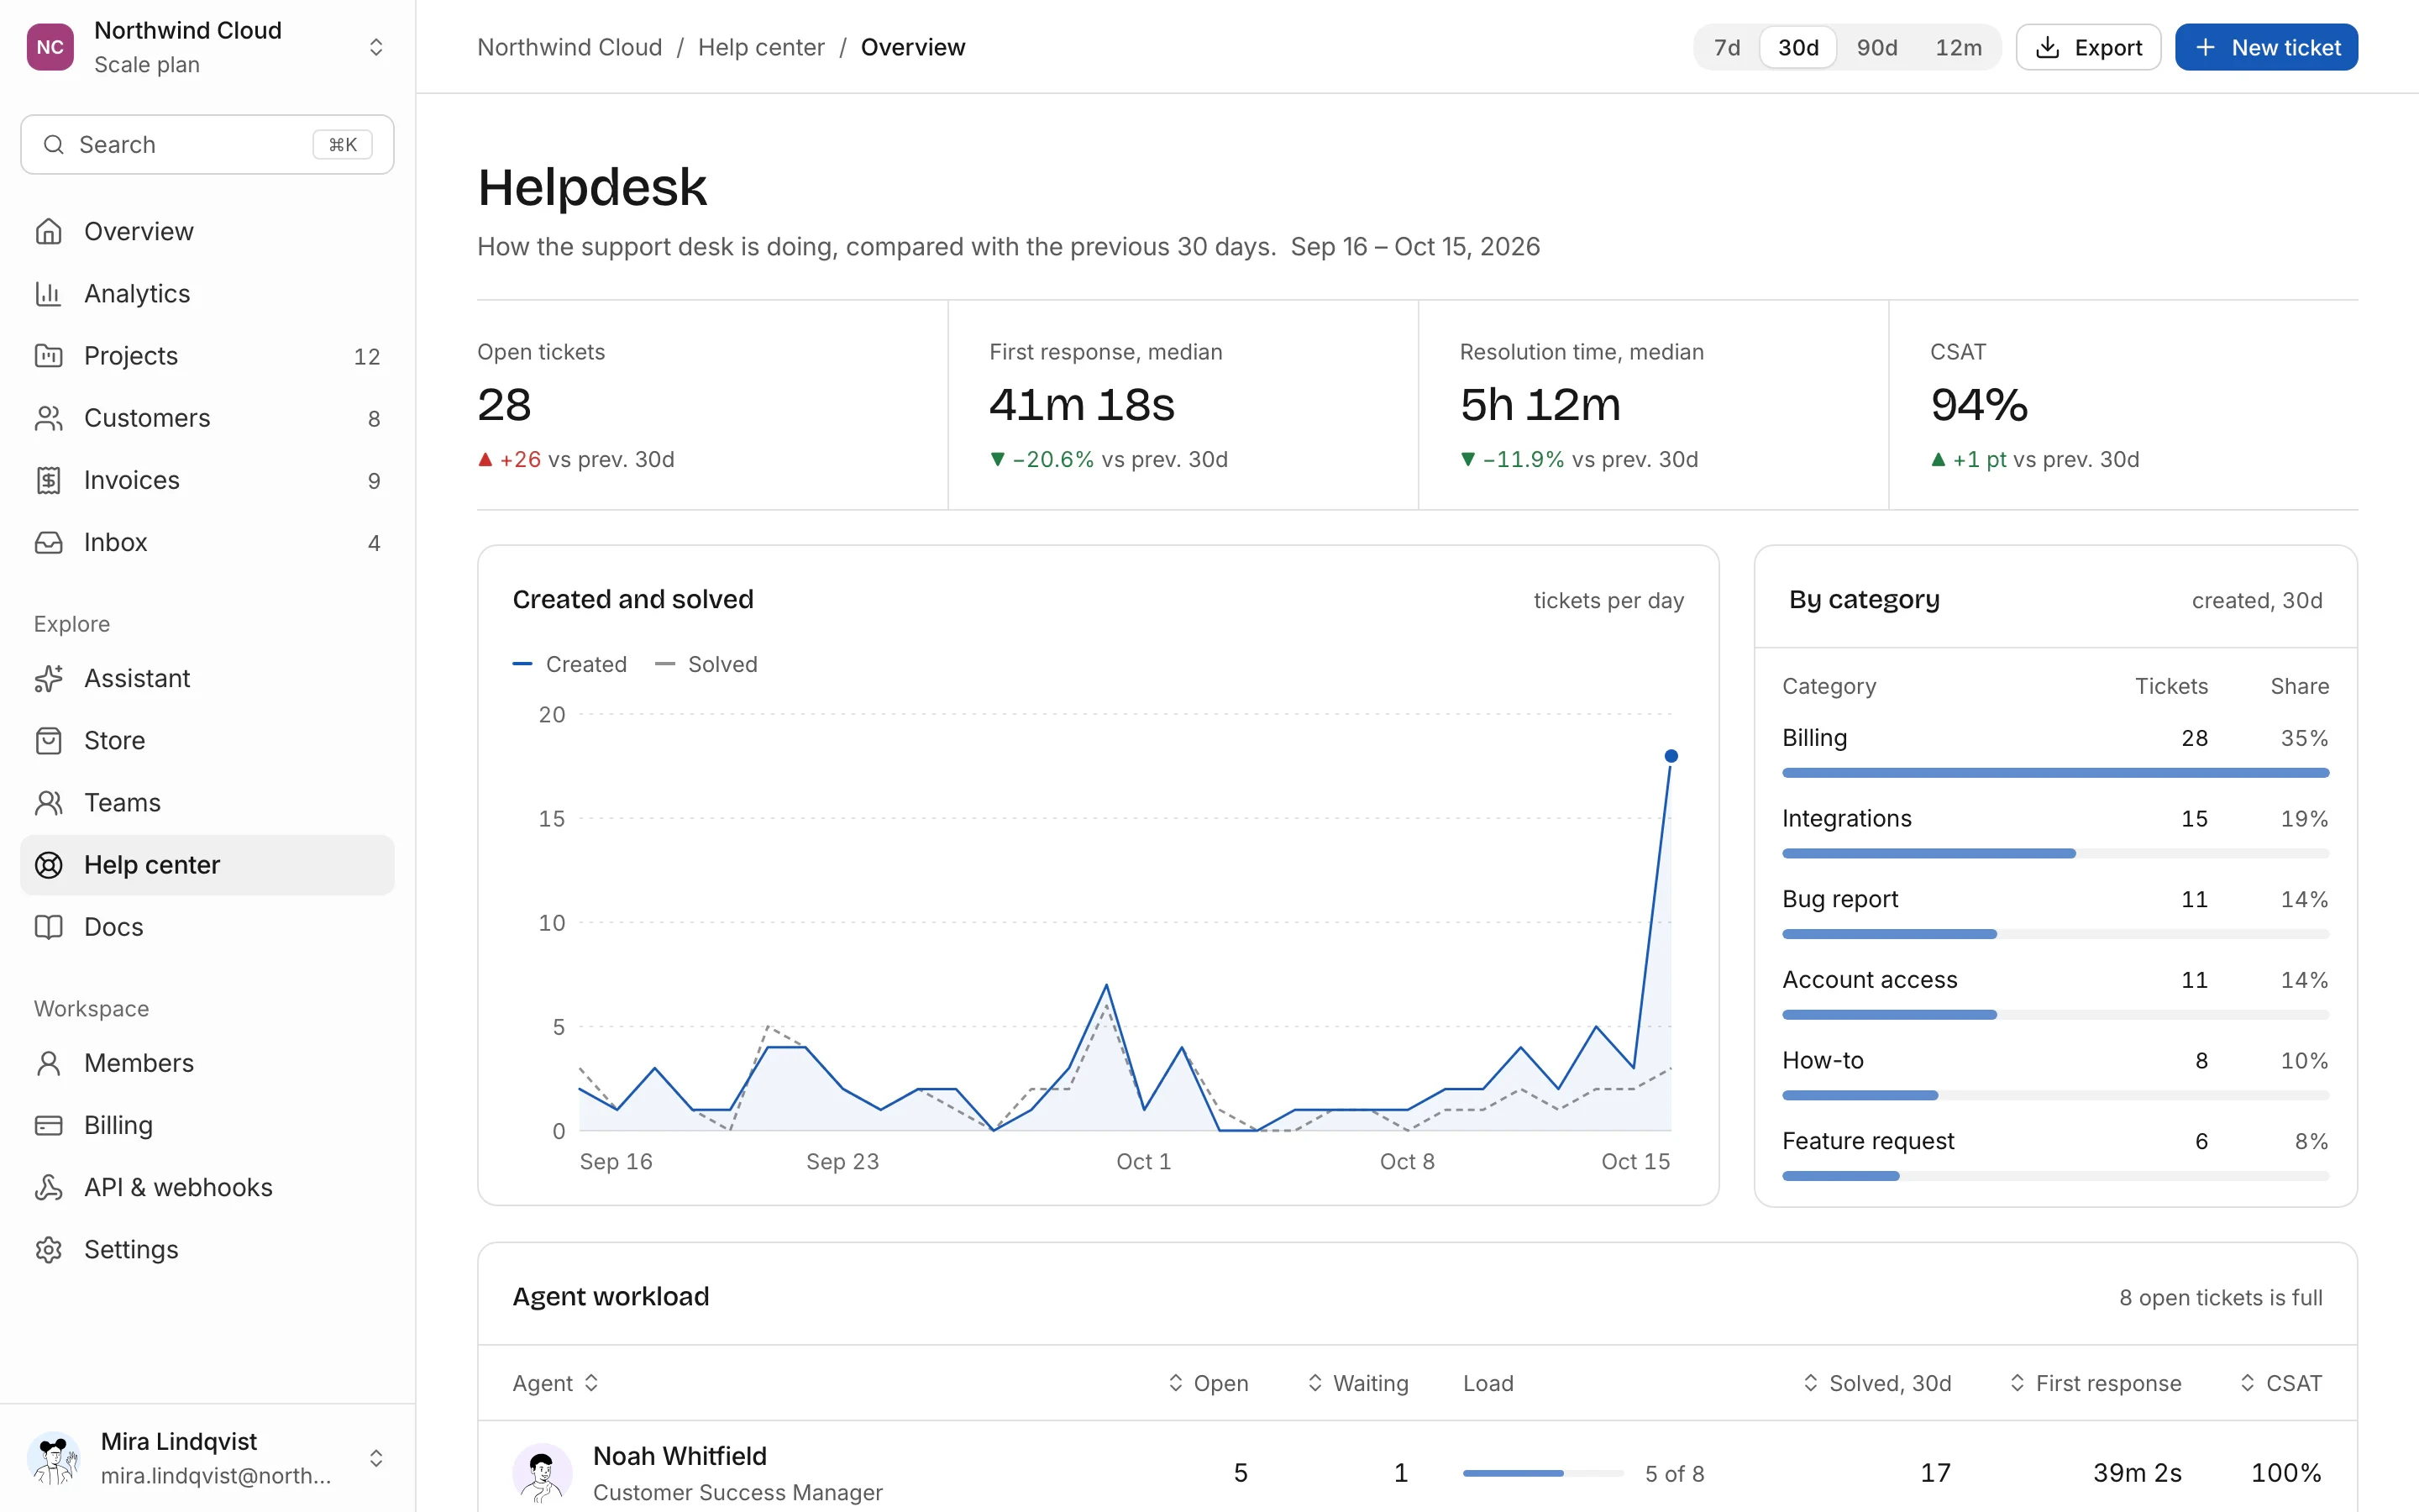This screenshot has height=1512, width=2419.
Task: Click the 41m 18s first response value
Action: (1082, 405)
